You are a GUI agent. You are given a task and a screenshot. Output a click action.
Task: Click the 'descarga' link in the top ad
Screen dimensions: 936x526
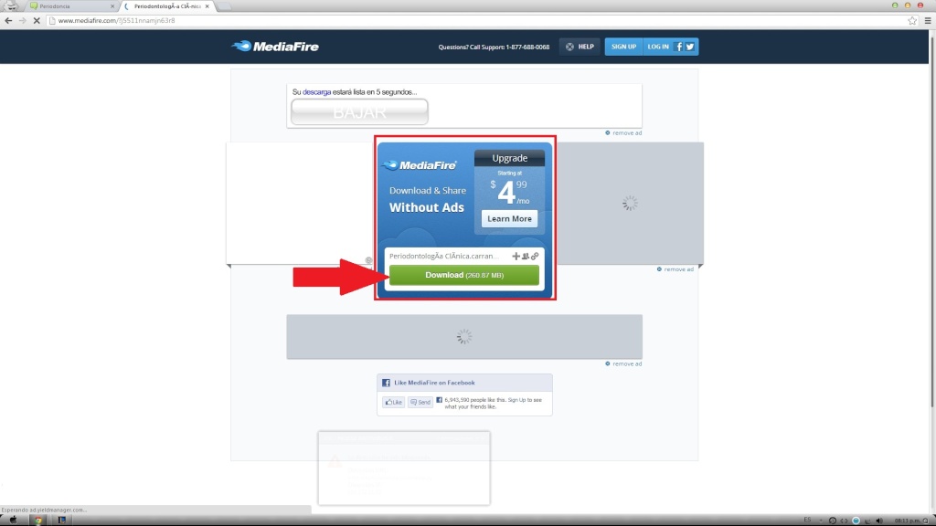[x=316, y=92]
